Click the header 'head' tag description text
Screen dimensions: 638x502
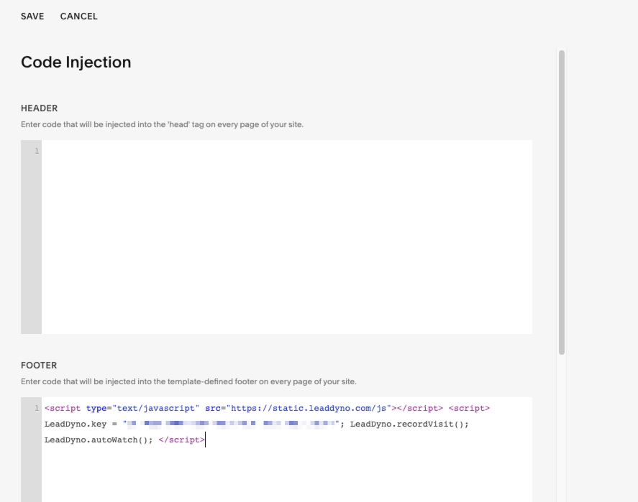[x=162, y=125]
